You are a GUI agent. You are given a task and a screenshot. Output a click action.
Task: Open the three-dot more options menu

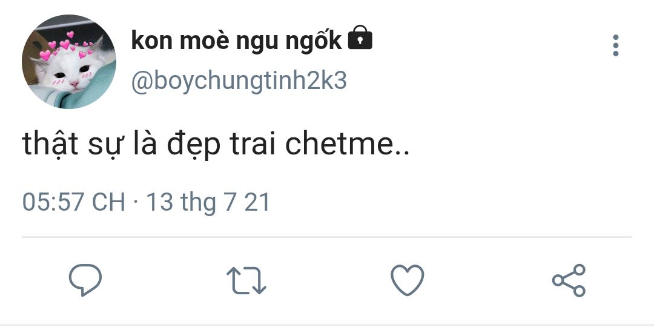[616, 45]
